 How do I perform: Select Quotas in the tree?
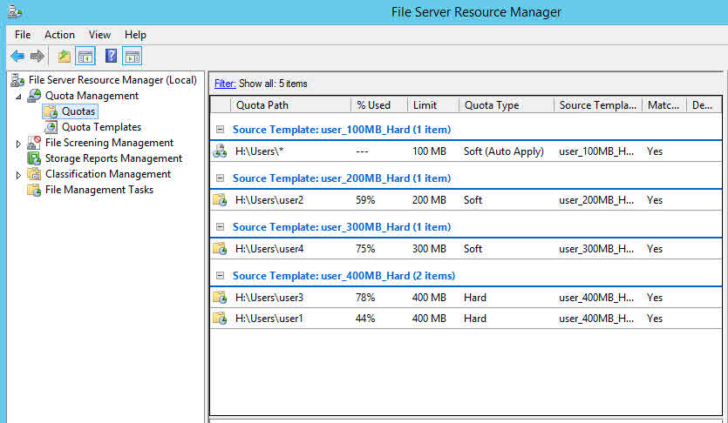click(78, 111)
